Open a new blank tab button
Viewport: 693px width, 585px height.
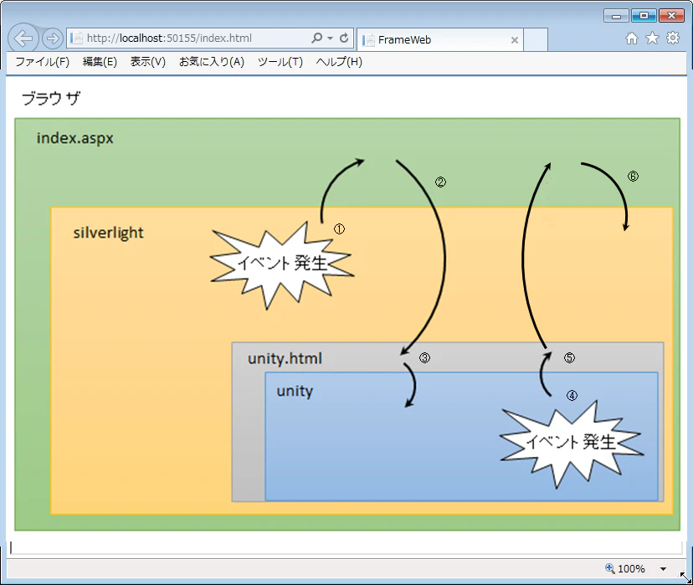coord(536,40)
